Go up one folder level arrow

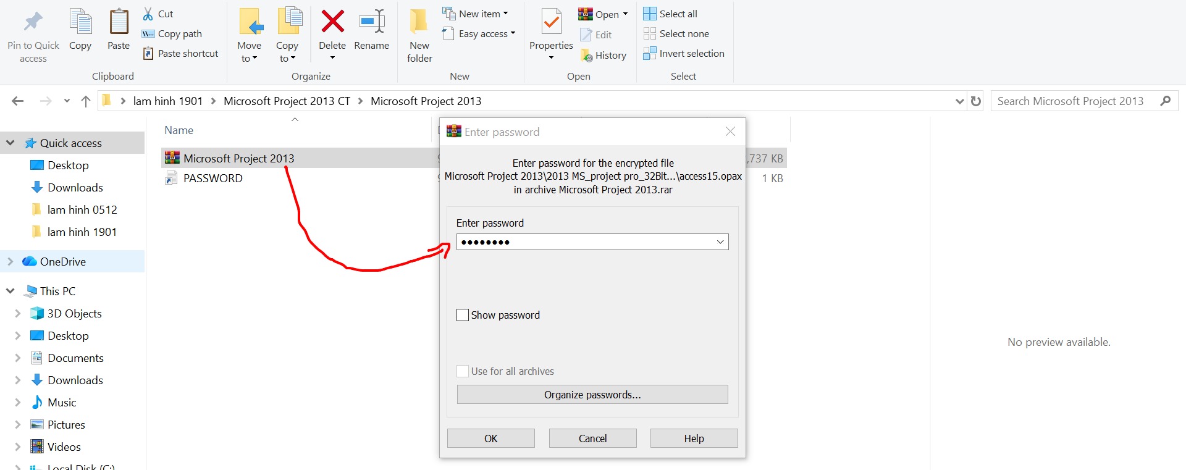pyautogui.click(x=86, y=101)
